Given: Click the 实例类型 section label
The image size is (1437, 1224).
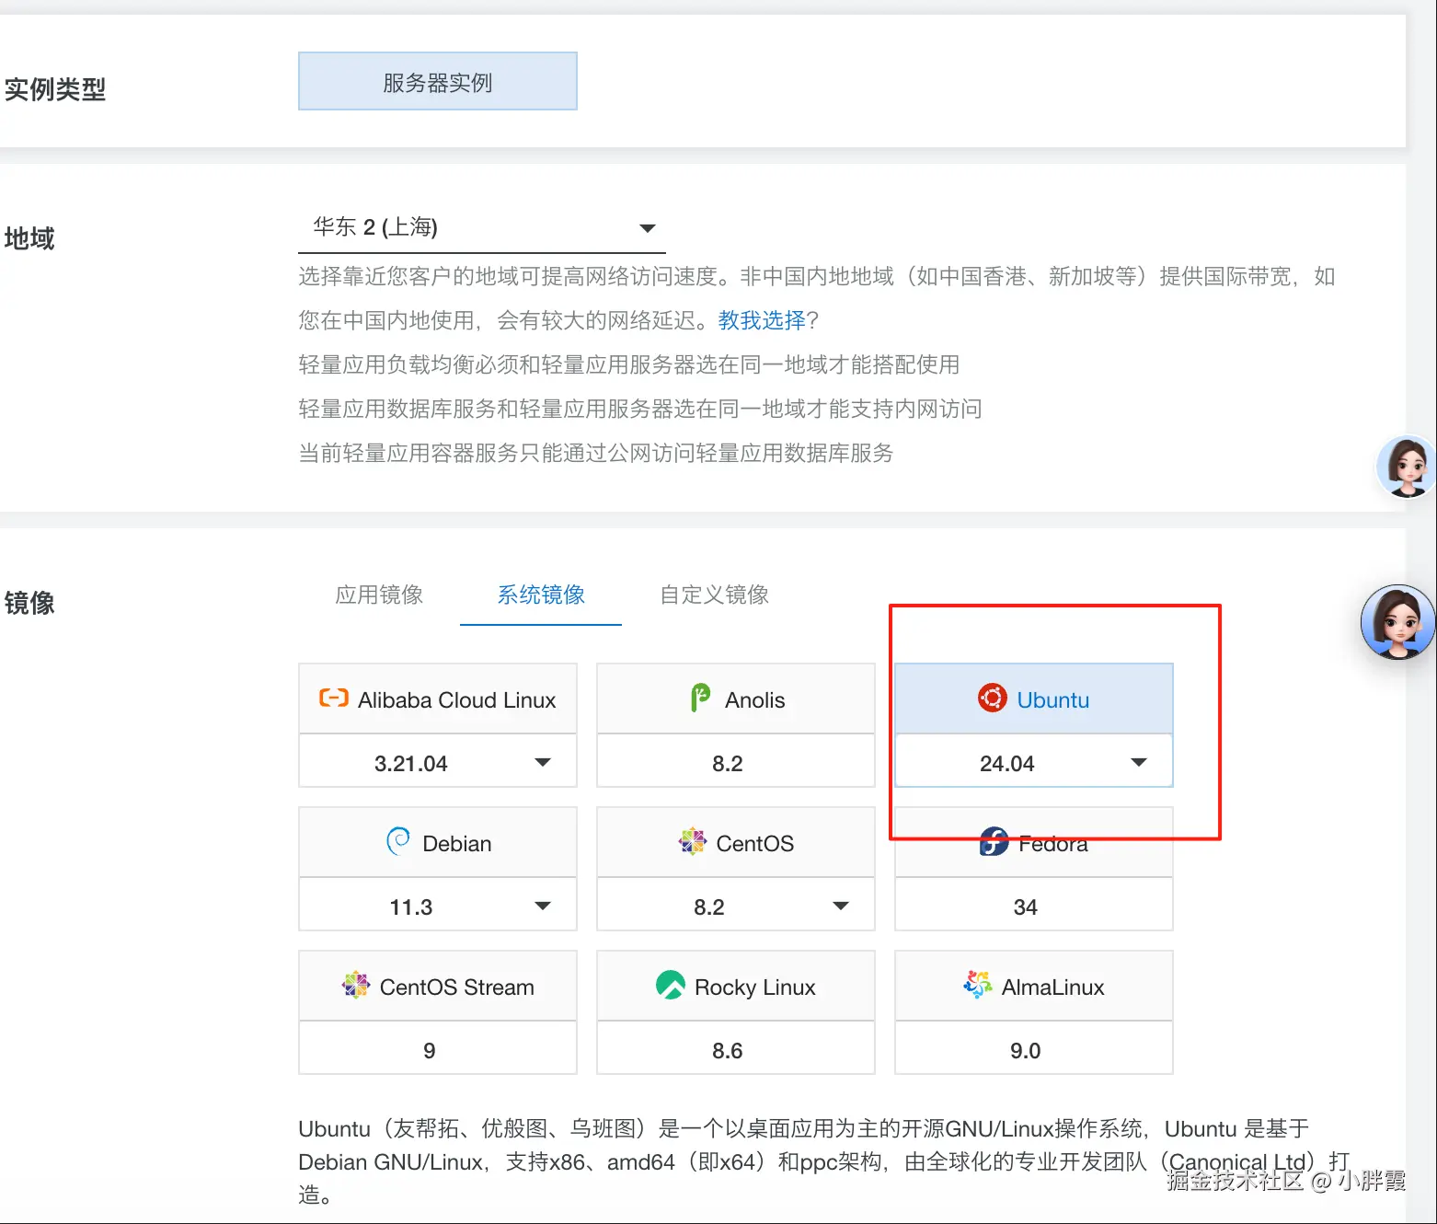Looking at the screenshot, I should tap(55, 89).
